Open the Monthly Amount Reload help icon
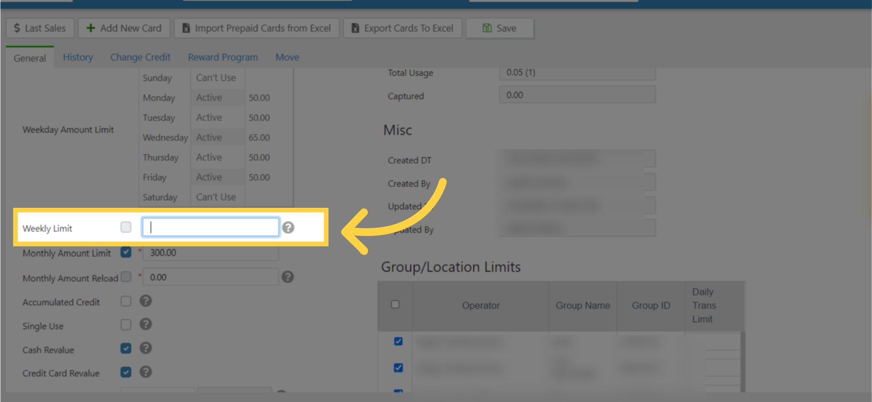 288,277
